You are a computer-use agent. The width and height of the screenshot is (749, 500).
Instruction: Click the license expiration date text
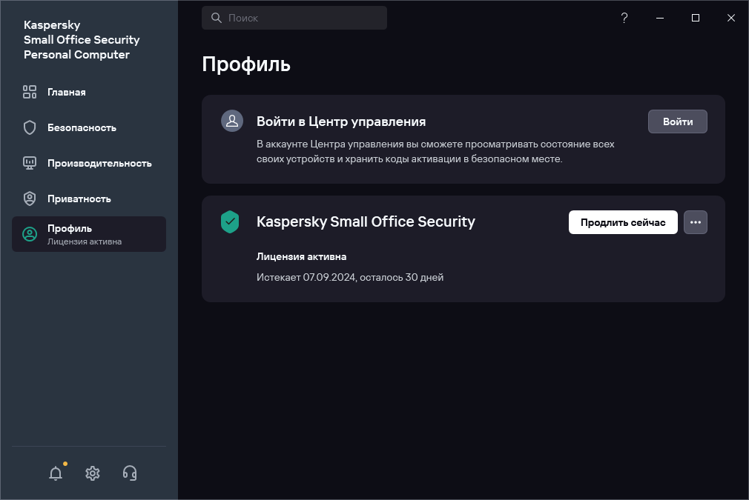(349, 277)
